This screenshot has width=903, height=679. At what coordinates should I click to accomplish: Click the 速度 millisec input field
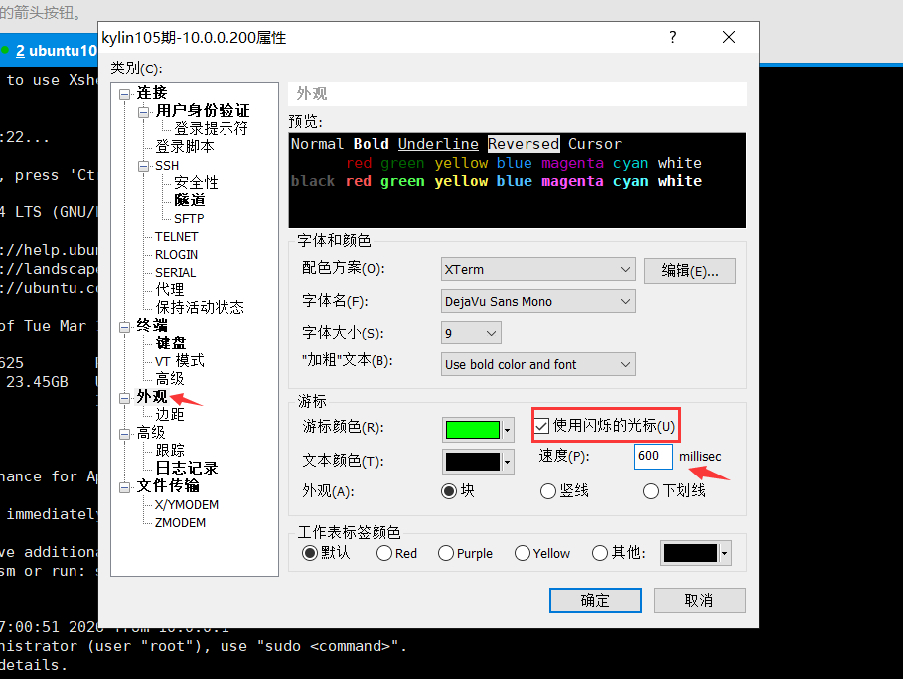(653, 456)
